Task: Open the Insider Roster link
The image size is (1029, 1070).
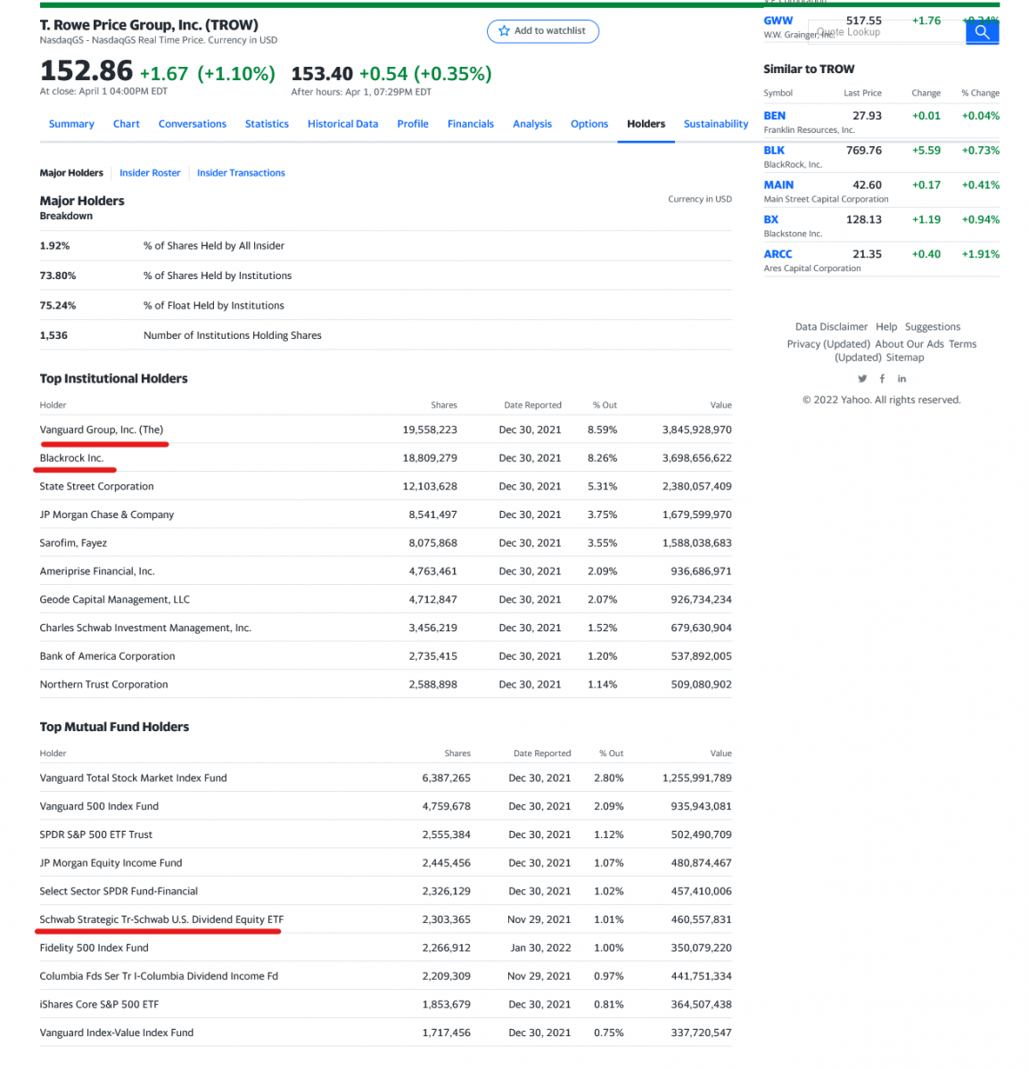Action: tap(150, 173)
